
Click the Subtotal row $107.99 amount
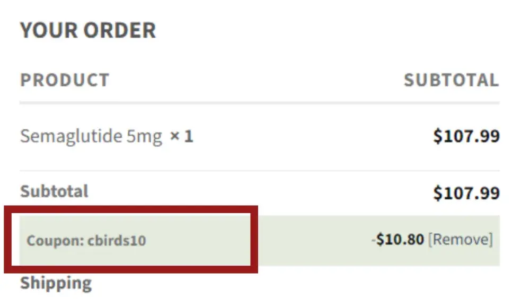coord(466,192)
